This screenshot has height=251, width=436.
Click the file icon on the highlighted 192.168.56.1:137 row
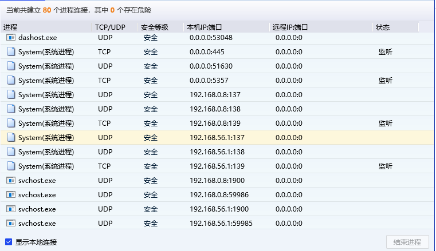tap(11, 137)
